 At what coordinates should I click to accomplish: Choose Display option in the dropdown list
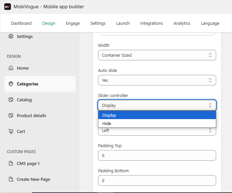tap(157, 115)
